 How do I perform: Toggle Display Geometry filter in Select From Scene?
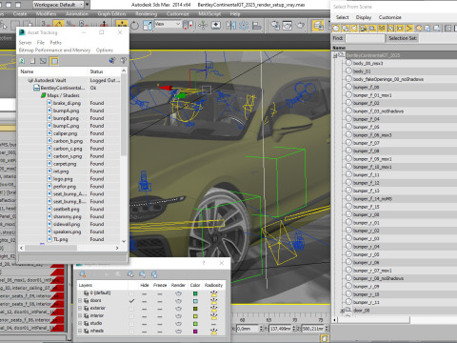pos(336,29)
